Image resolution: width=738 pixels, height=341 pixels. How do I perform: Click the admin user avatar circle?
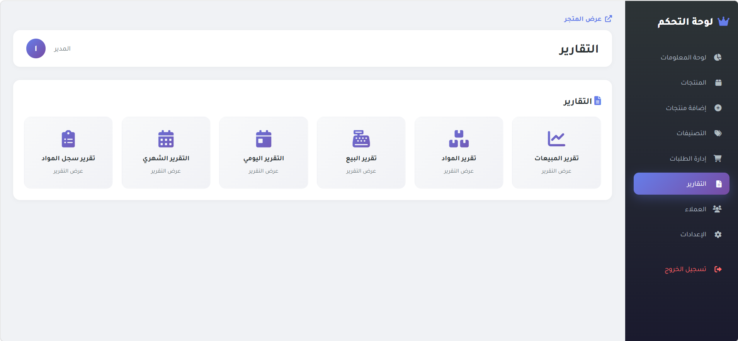[x=36, y=49]
